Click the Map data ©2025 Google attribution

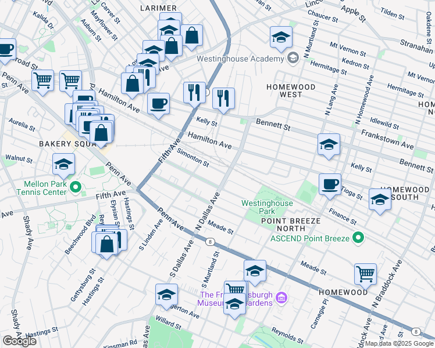coord(399,344)
